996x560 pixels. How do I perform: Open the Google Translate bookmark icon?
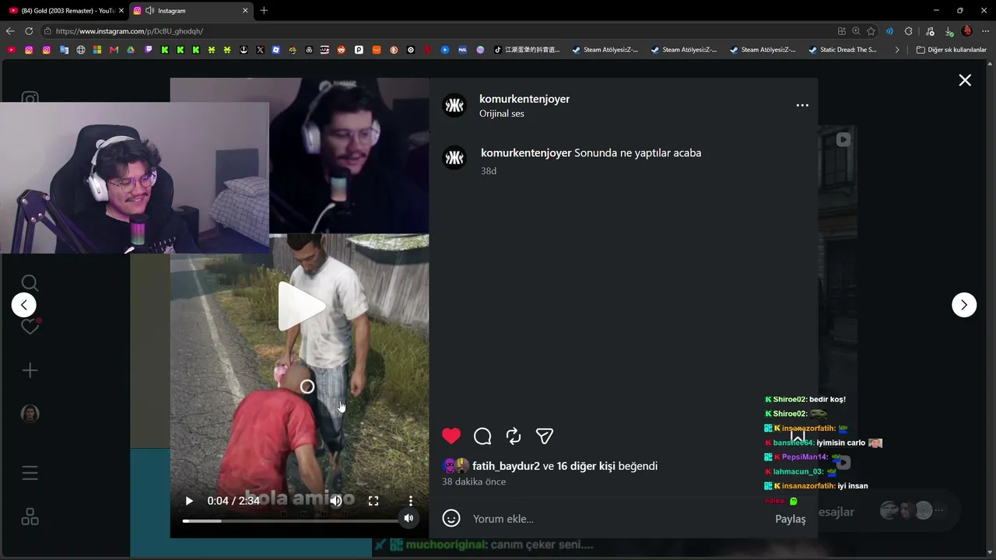click(64, 50)
